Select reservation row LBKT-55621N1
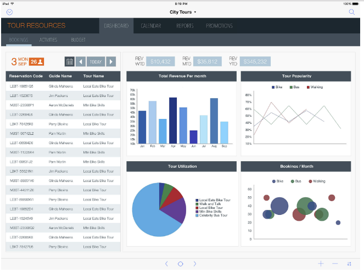The image size is (364, 279). (x=63, y=171)
